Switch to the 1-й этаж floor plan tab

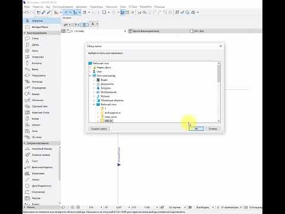tap(93, 31)
